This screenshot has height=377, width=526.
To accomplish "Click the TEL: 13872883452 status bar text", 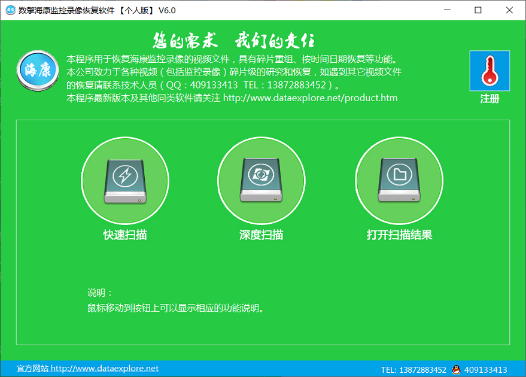I will coord(413,370).
